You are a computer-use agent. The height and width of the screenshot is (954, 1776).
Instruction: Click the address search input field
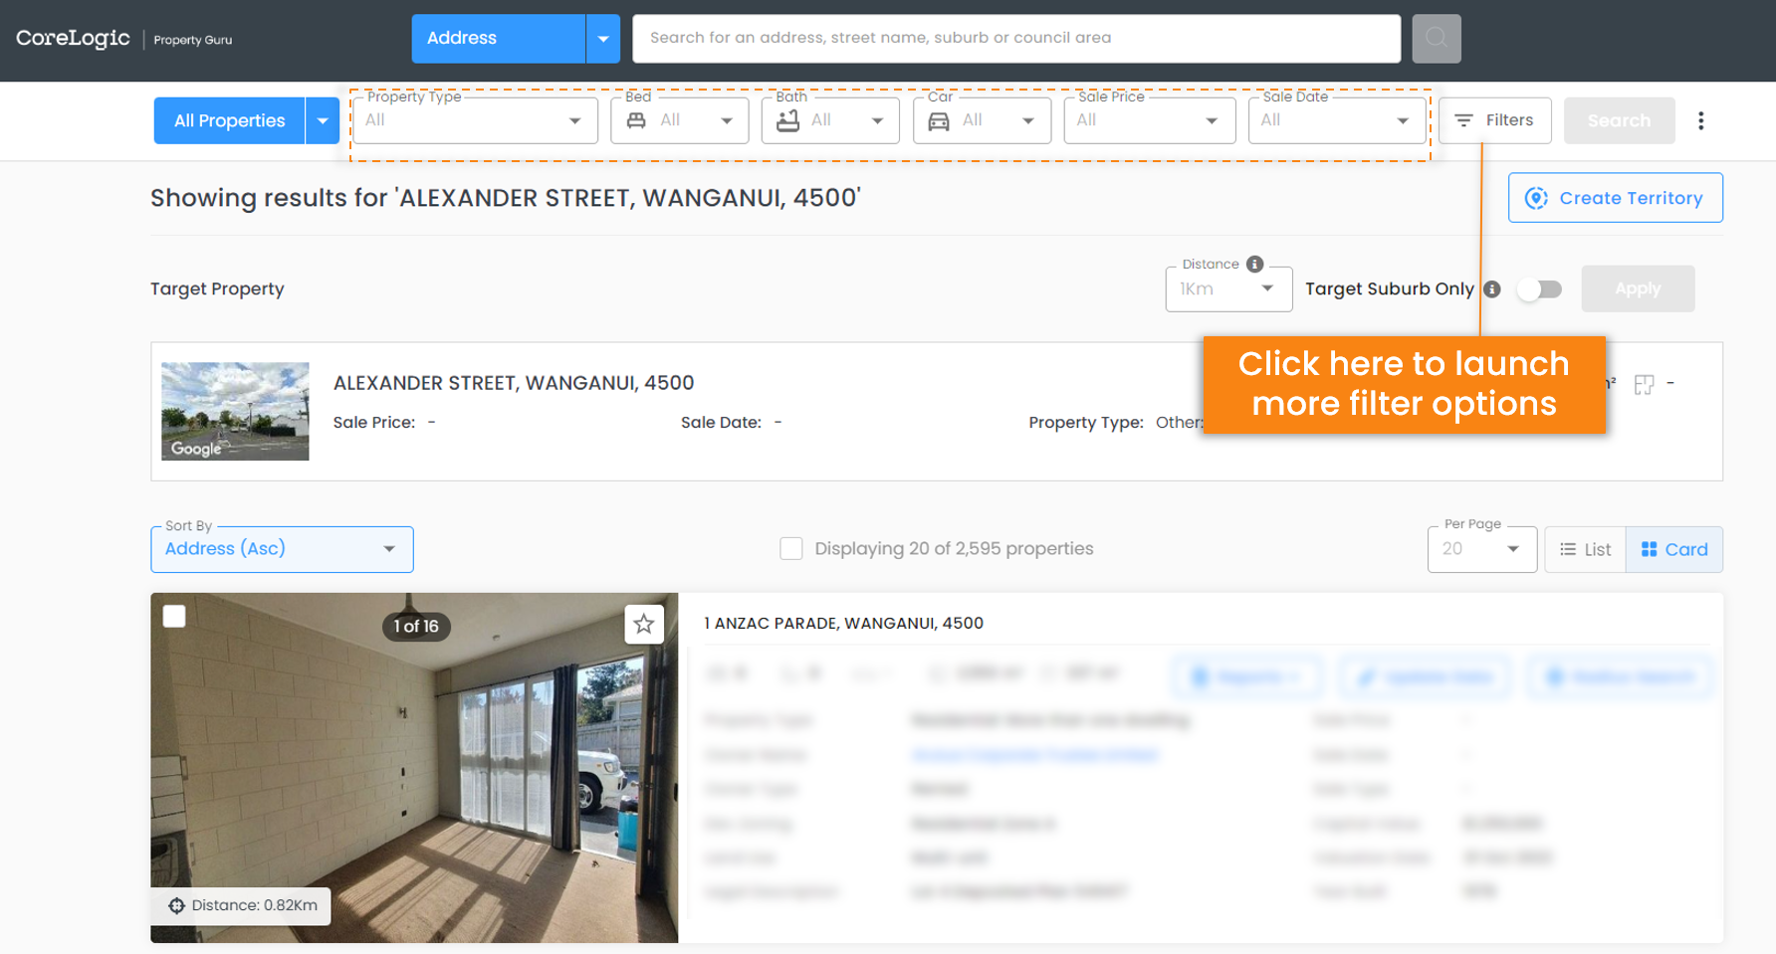tap(1016, 39)
